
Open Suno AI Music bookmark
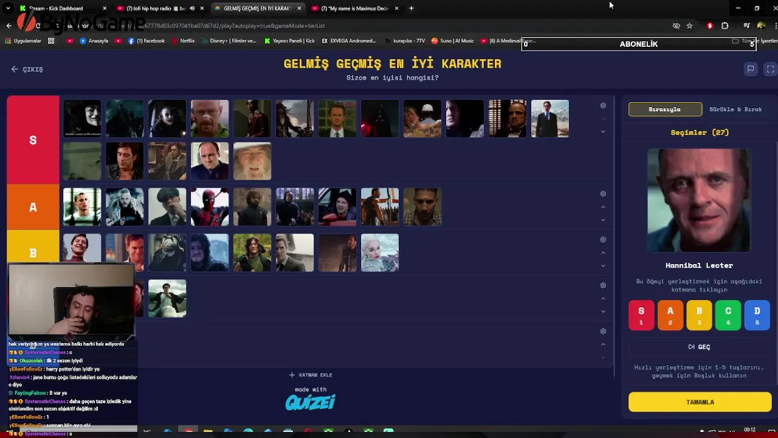pyautogui.click(x=452, y=41)
